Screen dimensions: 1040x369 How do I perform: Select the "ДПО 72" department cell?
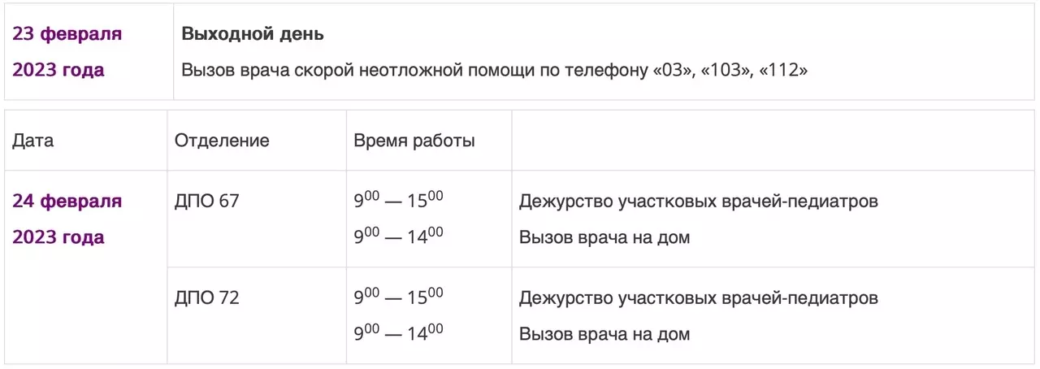(207, 298)
